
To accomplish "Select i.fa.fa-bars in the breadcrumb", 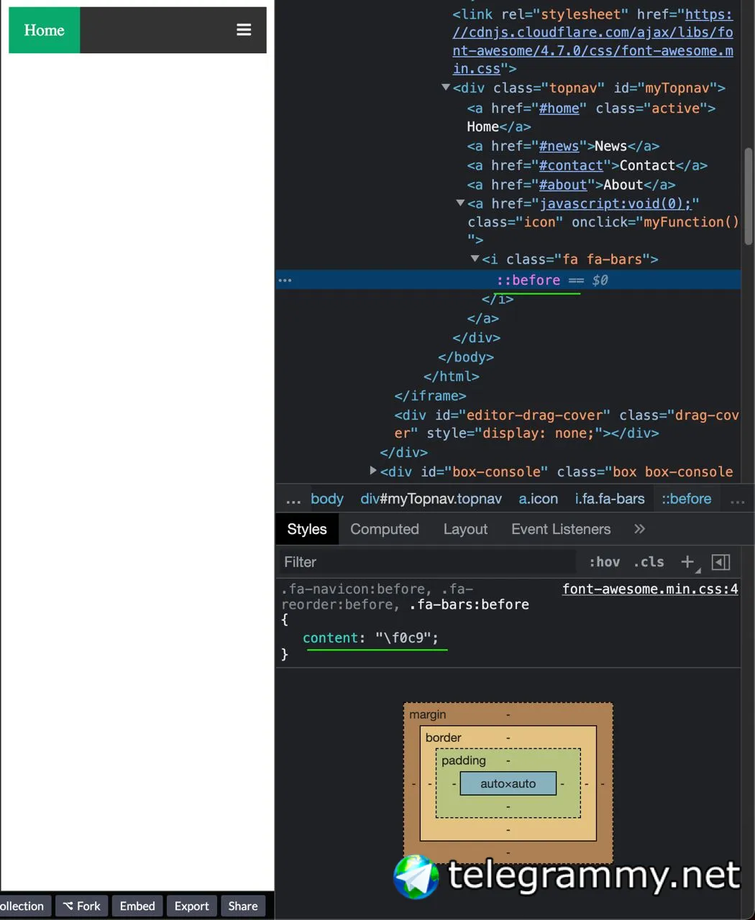I will point(610,499).
